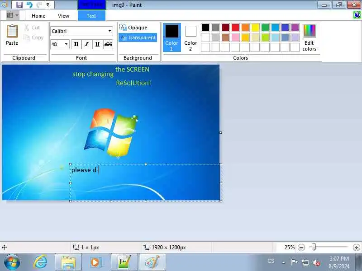362x271 pixels.
Task: Open Edit colors dialog
Action: [x=309, y=38]
